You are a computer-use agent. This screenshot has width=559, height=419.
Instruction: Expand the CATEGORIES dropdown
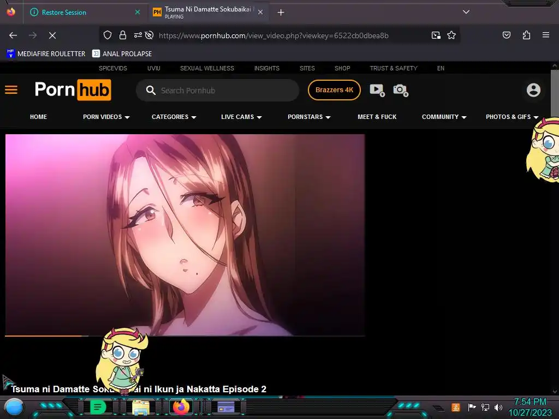[x=174, y=117]
